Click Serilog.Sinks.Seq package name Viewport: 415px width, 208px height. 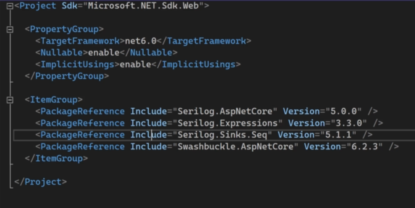[222, 135]
